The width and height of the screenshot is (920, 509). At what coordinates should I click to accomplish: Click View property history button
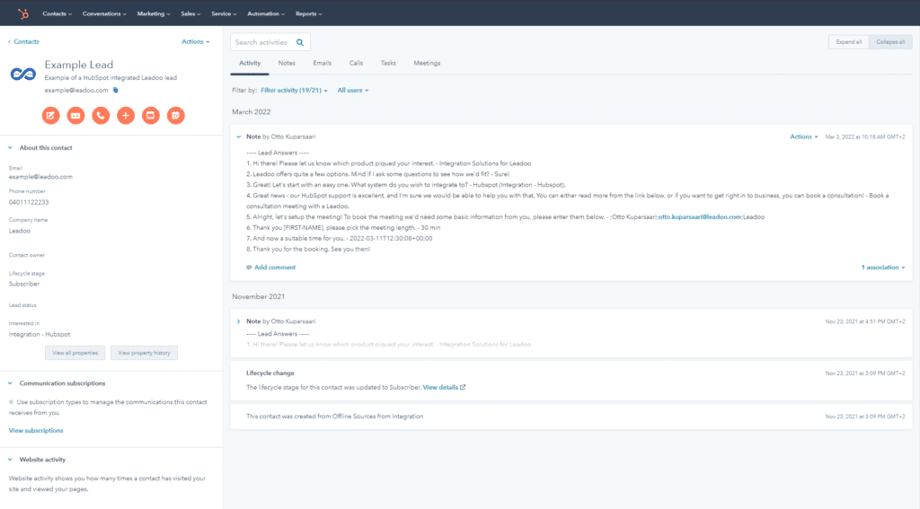[144, 353]
